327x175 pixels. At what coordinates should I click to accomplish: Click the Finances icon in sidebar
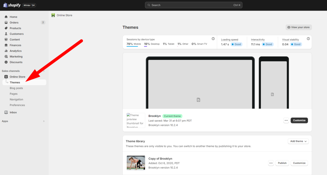click(6, 45)
